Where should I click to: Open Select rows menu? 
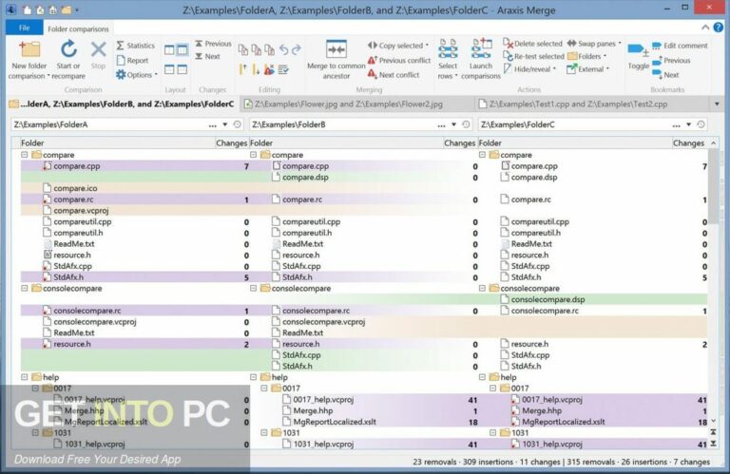(x=448, y=61)
